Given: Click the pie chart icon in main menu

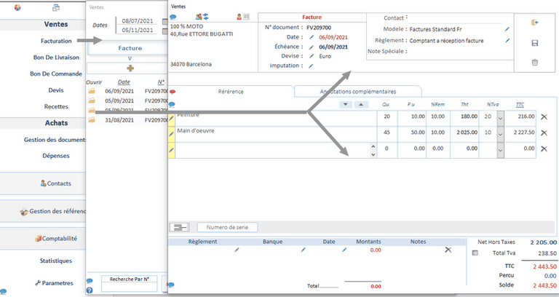Looking at the screenshot, I should point(17,7).
